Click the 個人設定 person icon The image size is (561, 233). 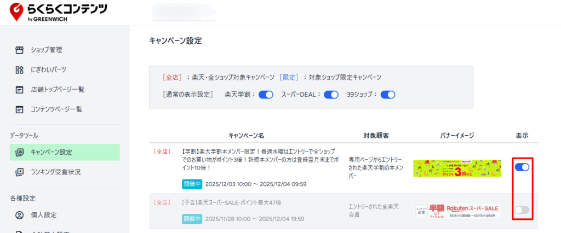(20, 215)
